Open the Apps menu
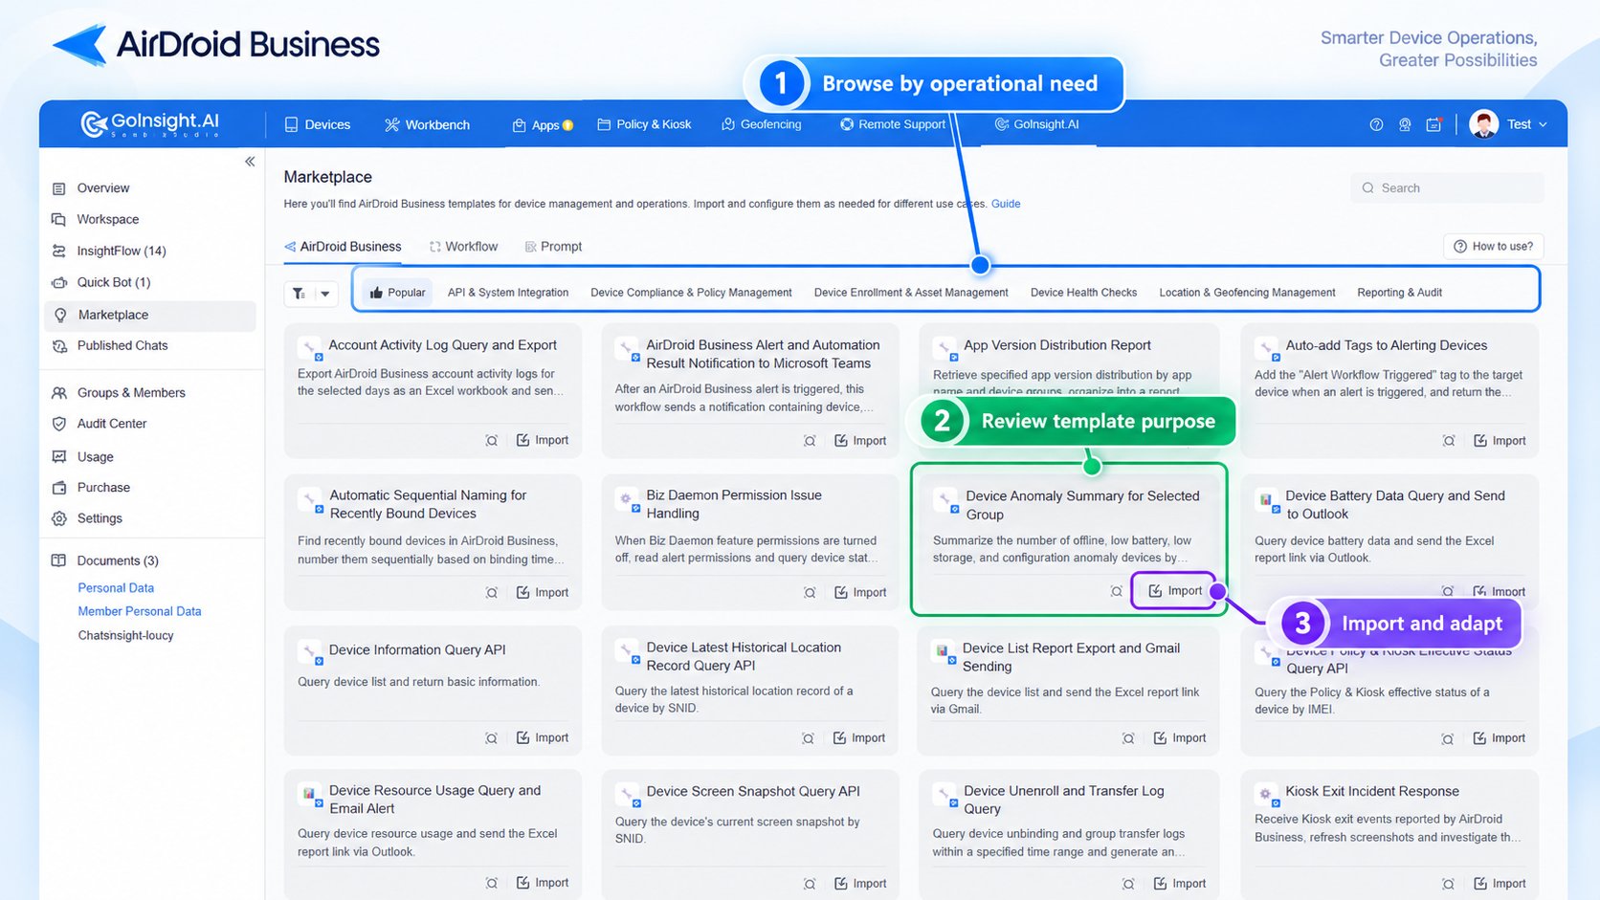The height and width of the screenshot is (900, 1600). tap(543, 125)
